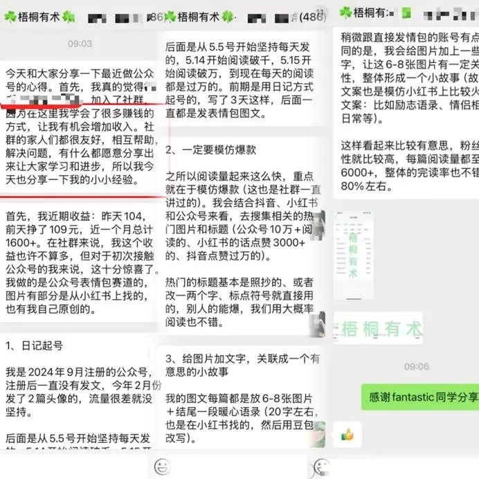Select the left chat message '1、日记起号'
479x479 pixels.
click(81, 392)
